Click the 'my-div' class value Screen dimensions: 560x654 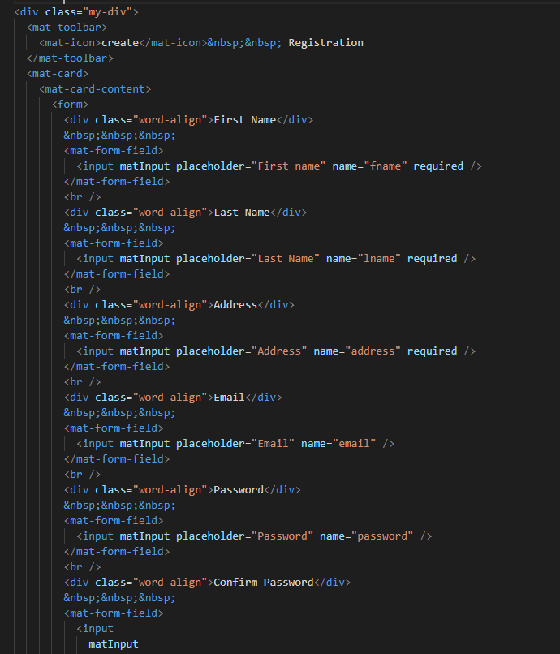click(x=107, y=11)
